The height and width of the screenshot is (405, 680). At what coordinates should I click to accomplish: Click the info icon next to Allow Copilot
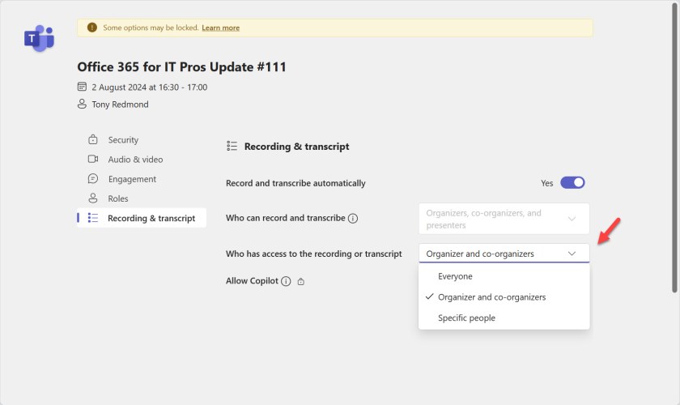(286, 281)
